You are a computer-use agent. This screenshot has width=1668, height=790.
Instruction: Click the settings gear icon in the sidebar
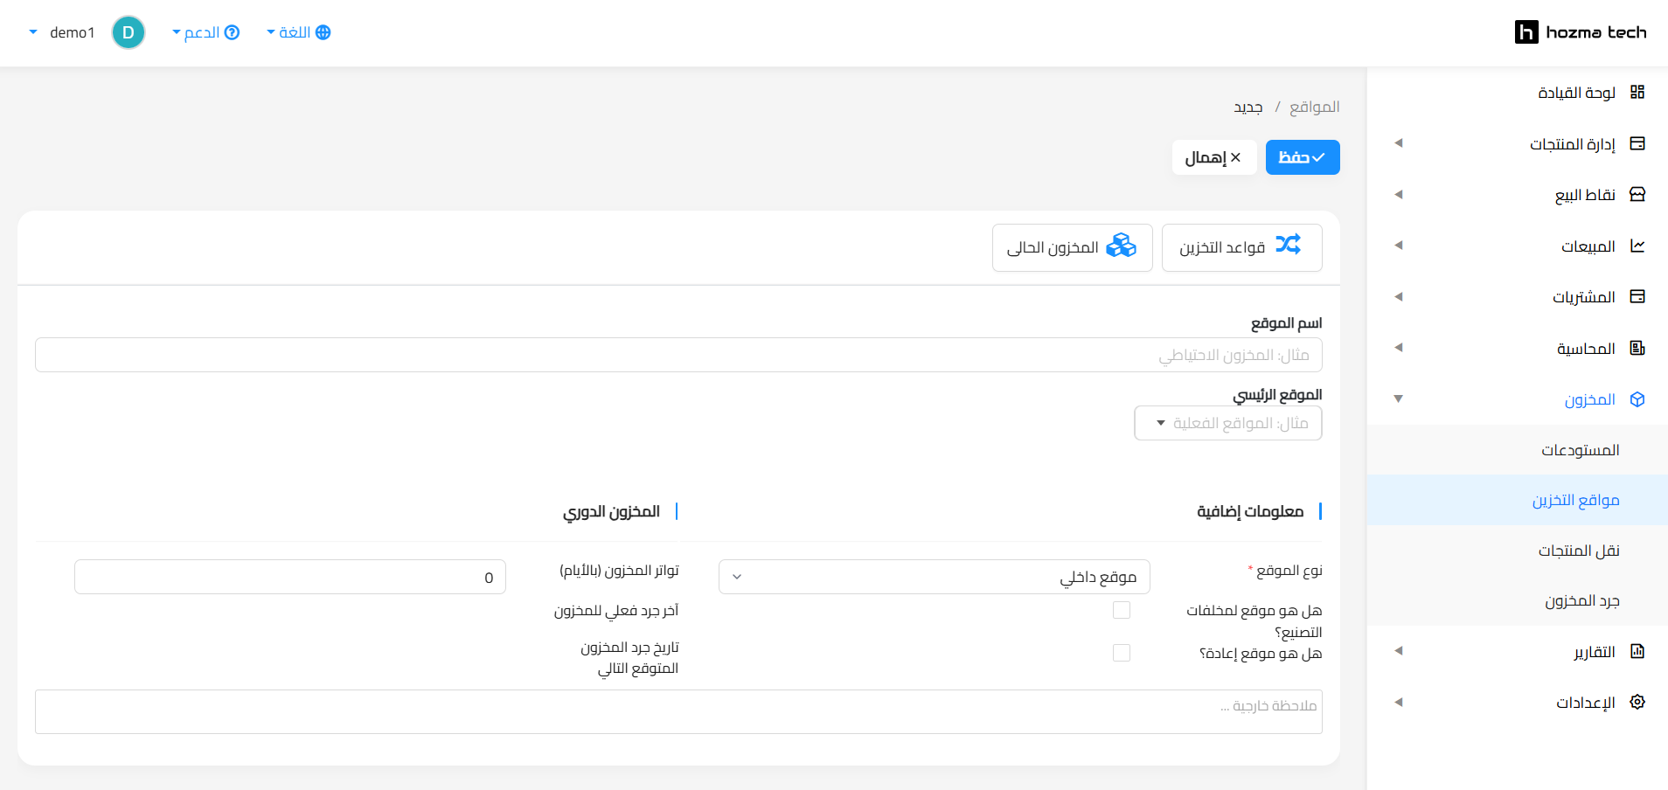point(1637,702)
